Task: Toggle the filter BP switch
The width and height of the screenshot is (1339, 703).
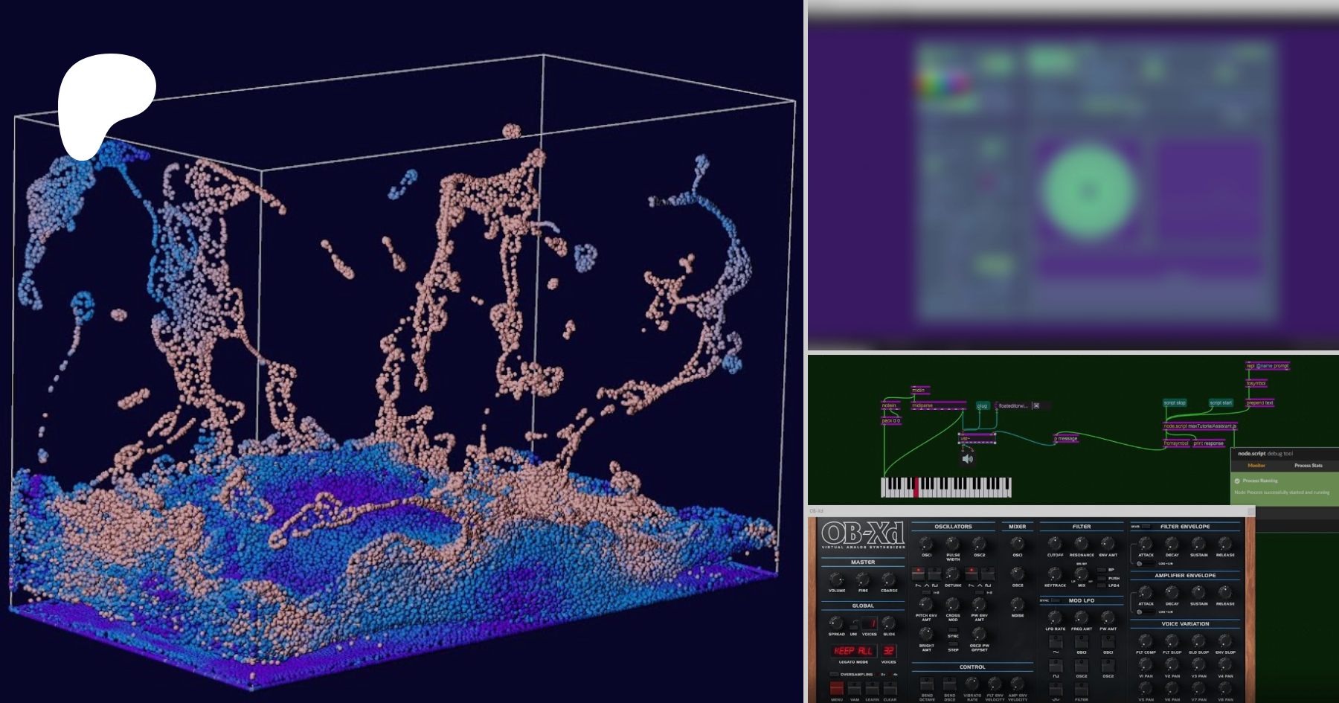Action: tap(1102, 570)
